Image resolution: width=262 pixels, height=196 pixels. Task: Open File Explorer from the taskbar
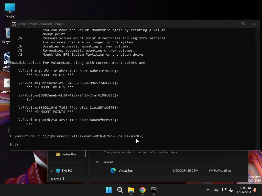coord(131,190)
